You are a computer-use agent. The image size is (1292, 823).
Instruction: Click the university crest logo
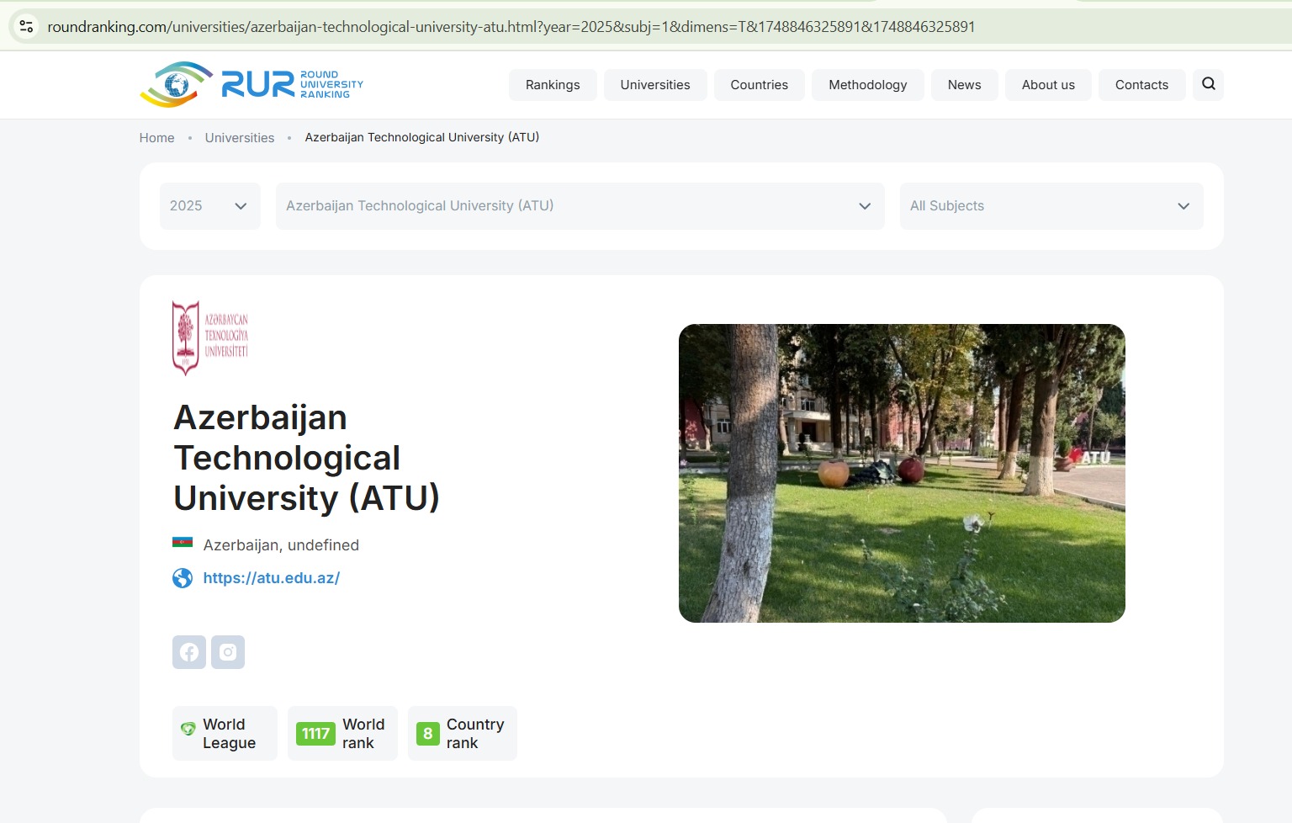pyautogui.click(x=210, y=338)
